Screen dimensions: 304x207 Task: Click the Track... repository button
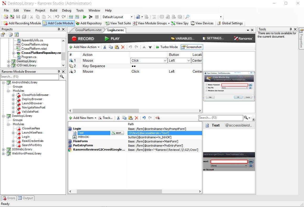click(x=105, y=118)
